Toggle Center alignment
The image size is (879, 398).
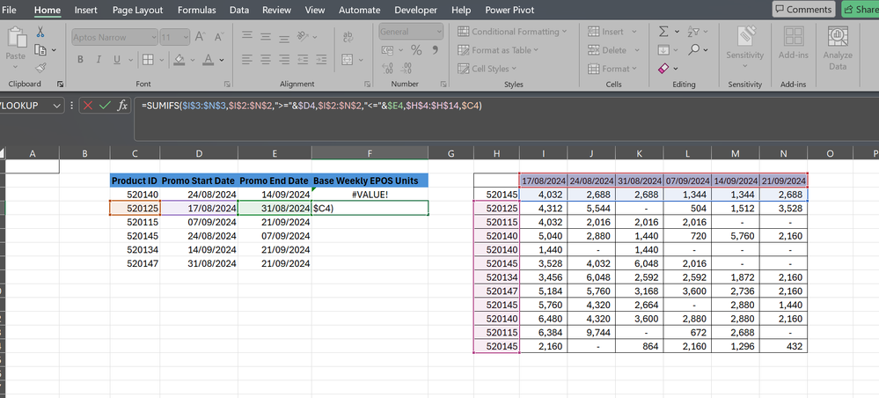[x=266, y=58]
